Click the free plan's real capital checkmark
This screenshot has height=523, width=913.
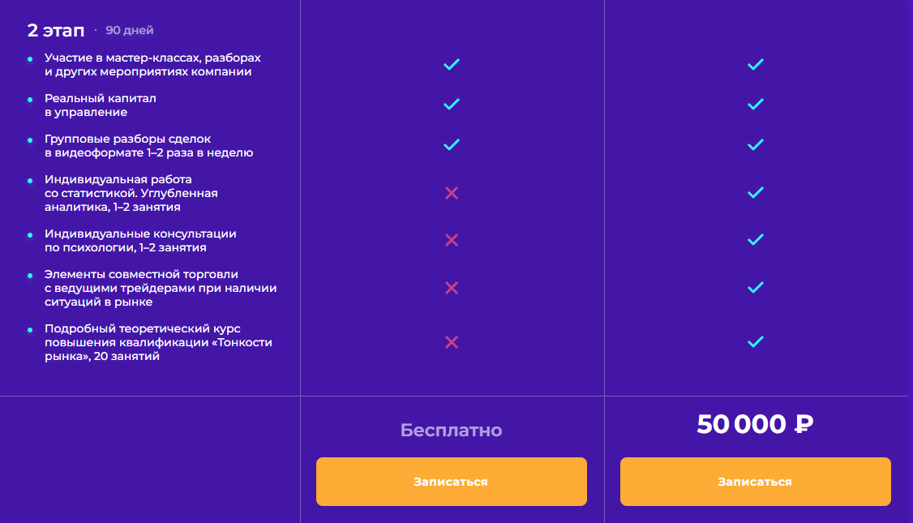pos(452,104)
